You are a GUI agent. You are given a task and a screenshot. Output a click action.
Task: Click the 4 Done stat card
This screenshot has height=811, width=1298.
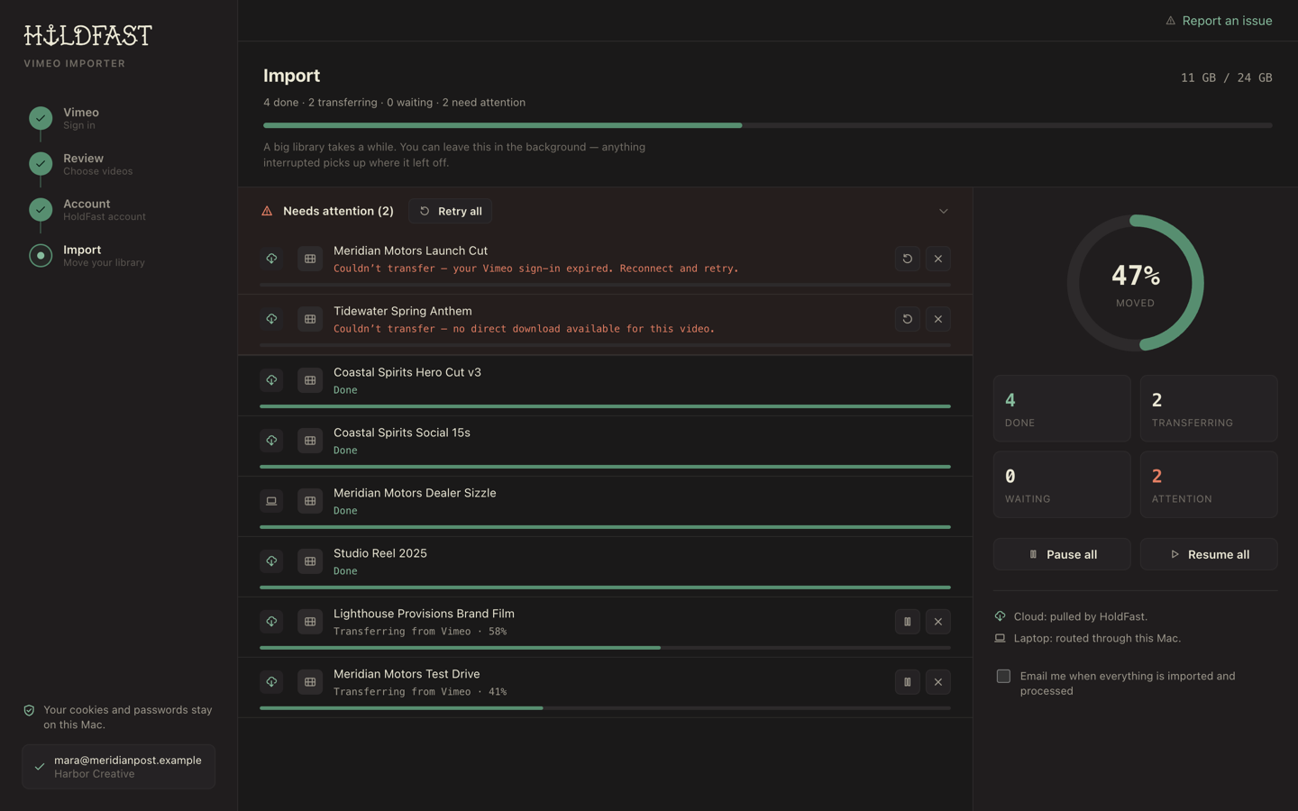click(x=1062, y=408)
